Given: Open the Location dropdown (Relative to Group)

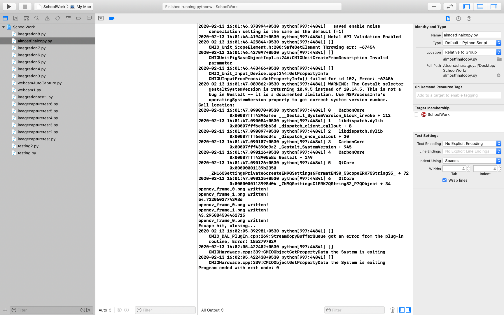Looking at the screenshot, I should click(472, 52).
